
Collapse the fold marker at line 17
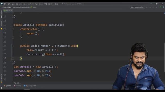[x=13, y=16]
